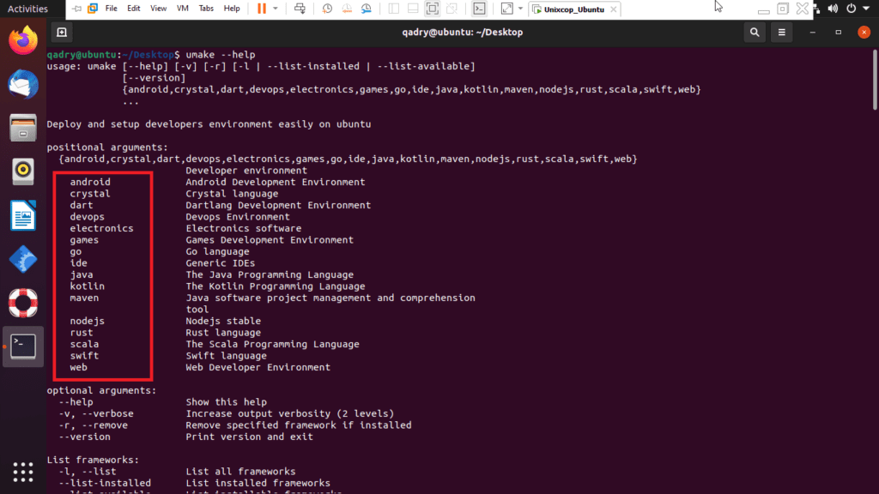Open the VMware Tabs menu

pos(206,9)
